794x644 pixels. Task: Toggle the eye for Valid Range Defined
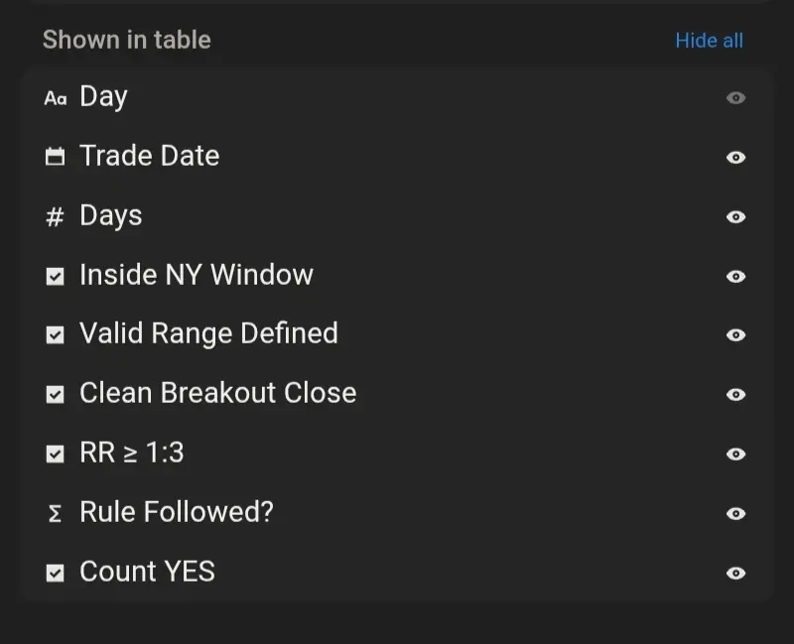(x=735, y=334)
